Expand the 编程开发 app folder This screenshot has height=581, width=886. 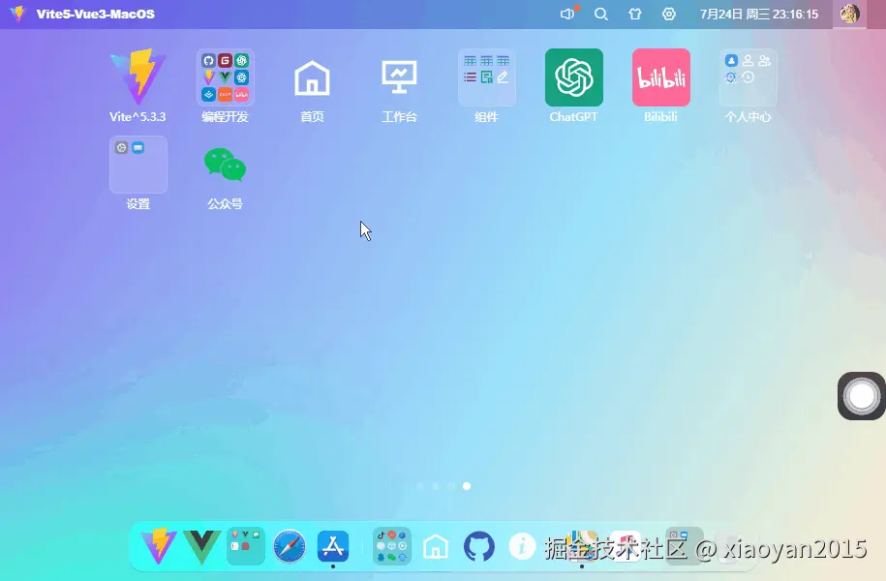225,76
